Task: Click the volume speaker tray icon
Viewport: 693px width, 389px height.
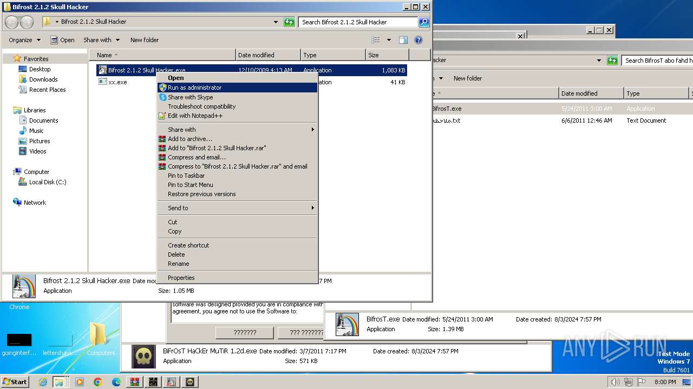Action: tap(615, 382)
